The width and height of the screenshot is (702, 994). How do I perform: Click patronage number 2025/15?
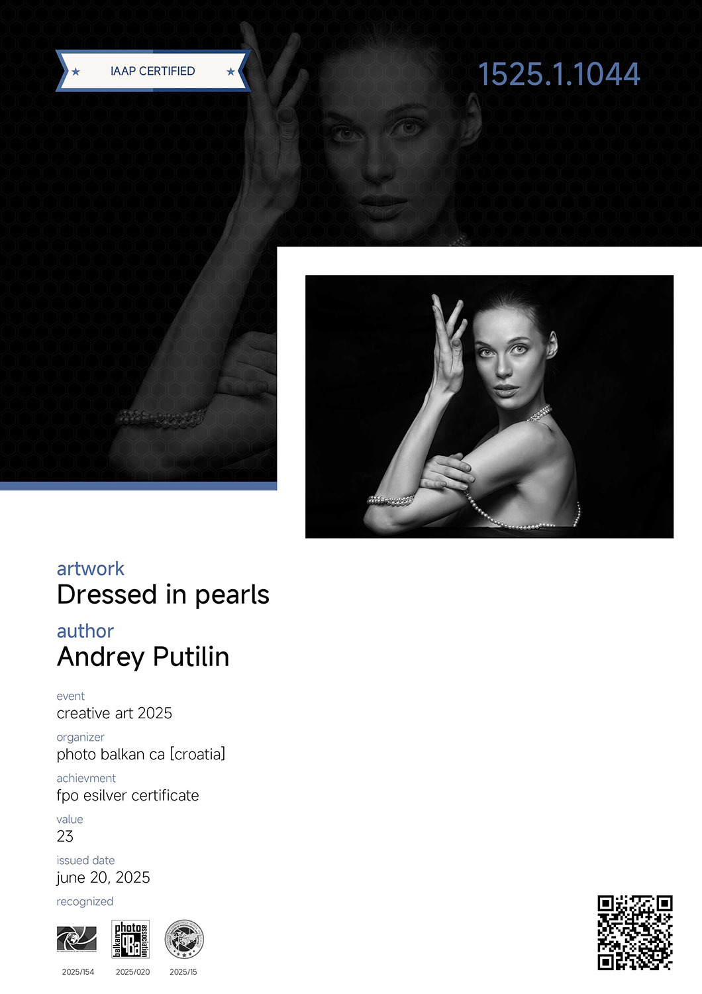pos(183,972)
